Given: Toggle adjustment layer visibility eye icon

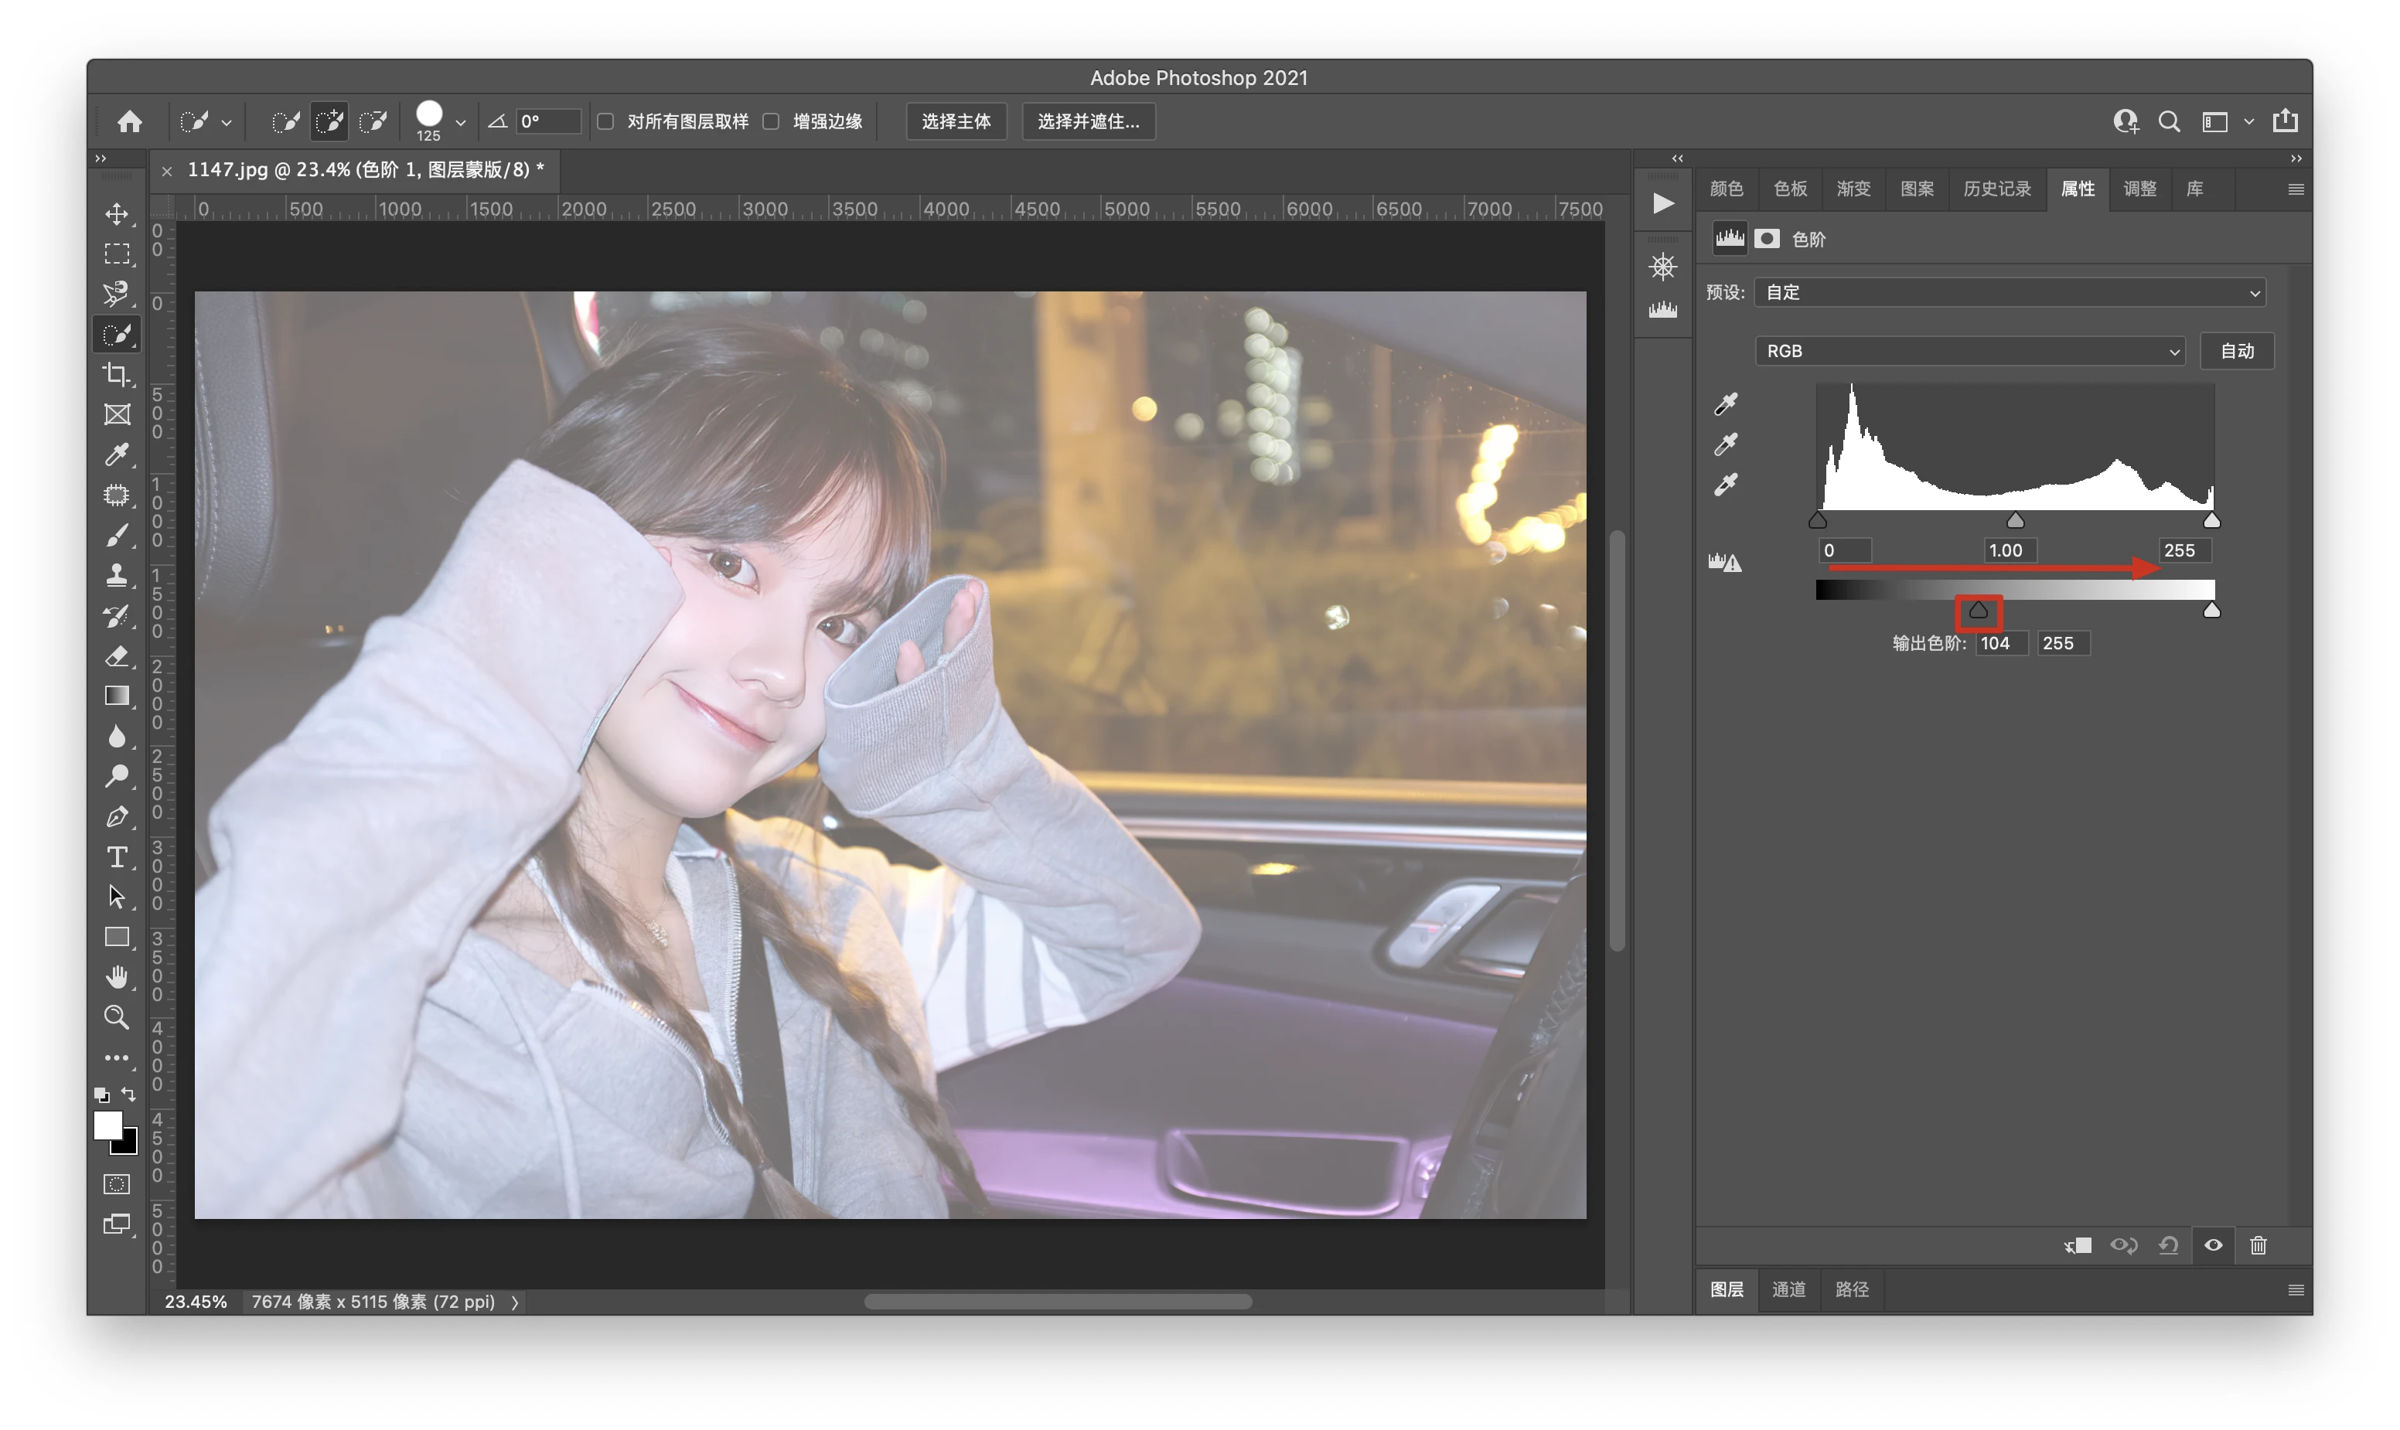Looking at the screenshot, I should point(2213,1245).
